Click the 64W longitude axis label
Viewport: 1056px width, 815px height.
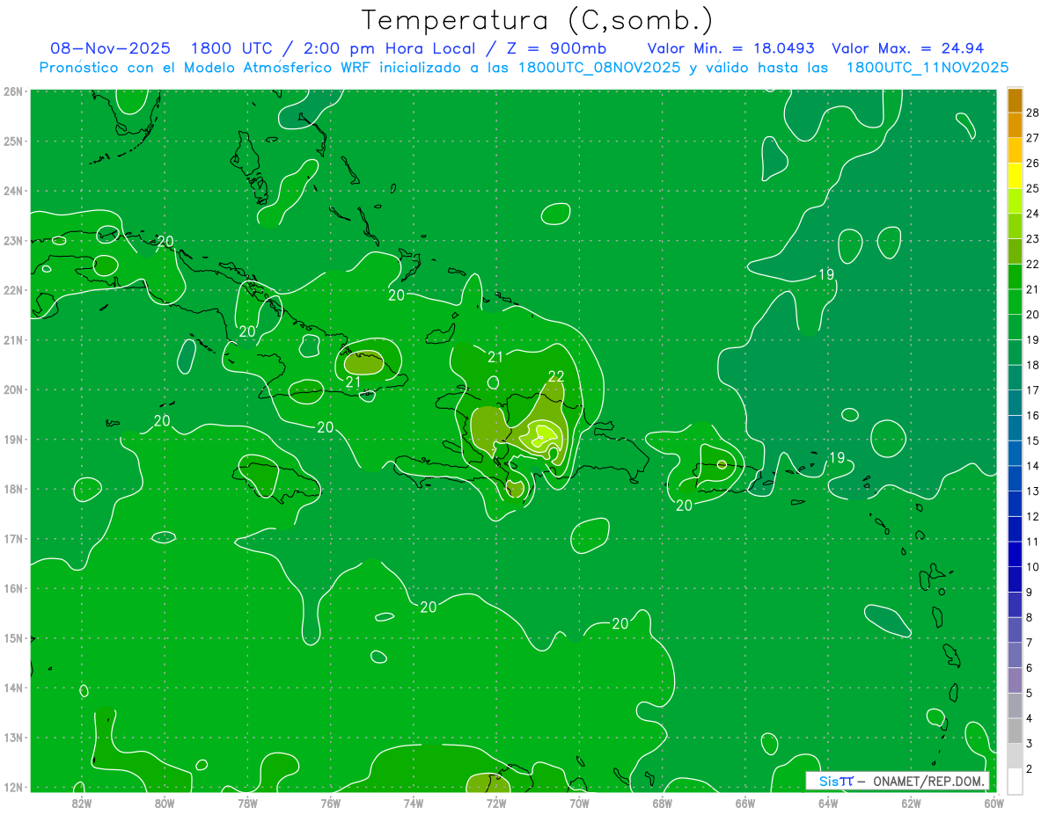pos(827,802)
